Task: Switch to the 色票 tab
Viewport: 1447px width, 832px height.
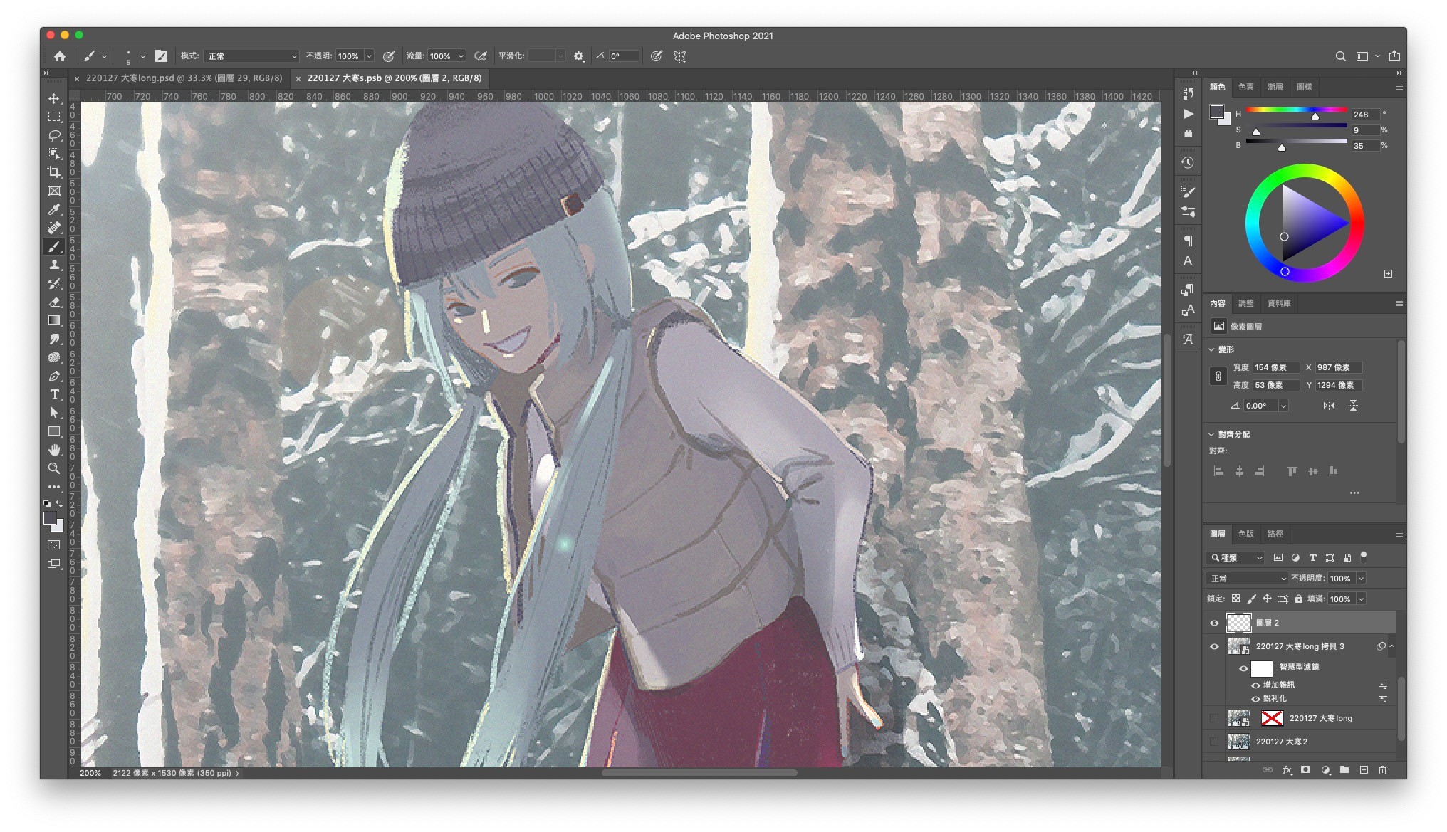Action: (x=1245, y=87)
